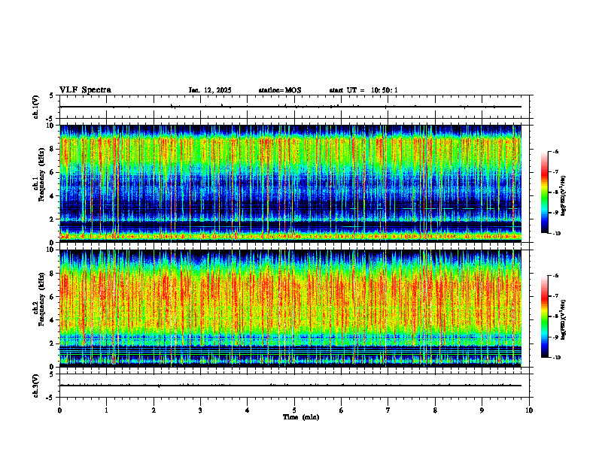The width and height of the screenshot is (596, 460).
Task: Click the "8" kHz tick on the ch.1 axis
Action: (53, 149)
